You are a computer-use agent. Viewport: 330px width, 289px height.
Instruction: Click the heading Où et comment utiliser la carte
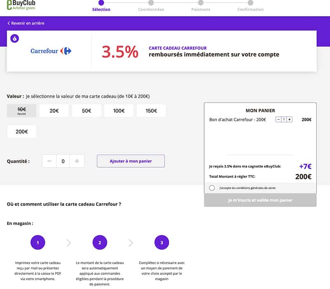pyautogui.click(x=64, y=204)
